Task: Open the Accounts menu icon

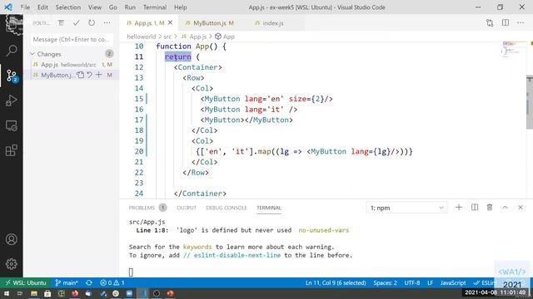Action: (x=12, y=239)
